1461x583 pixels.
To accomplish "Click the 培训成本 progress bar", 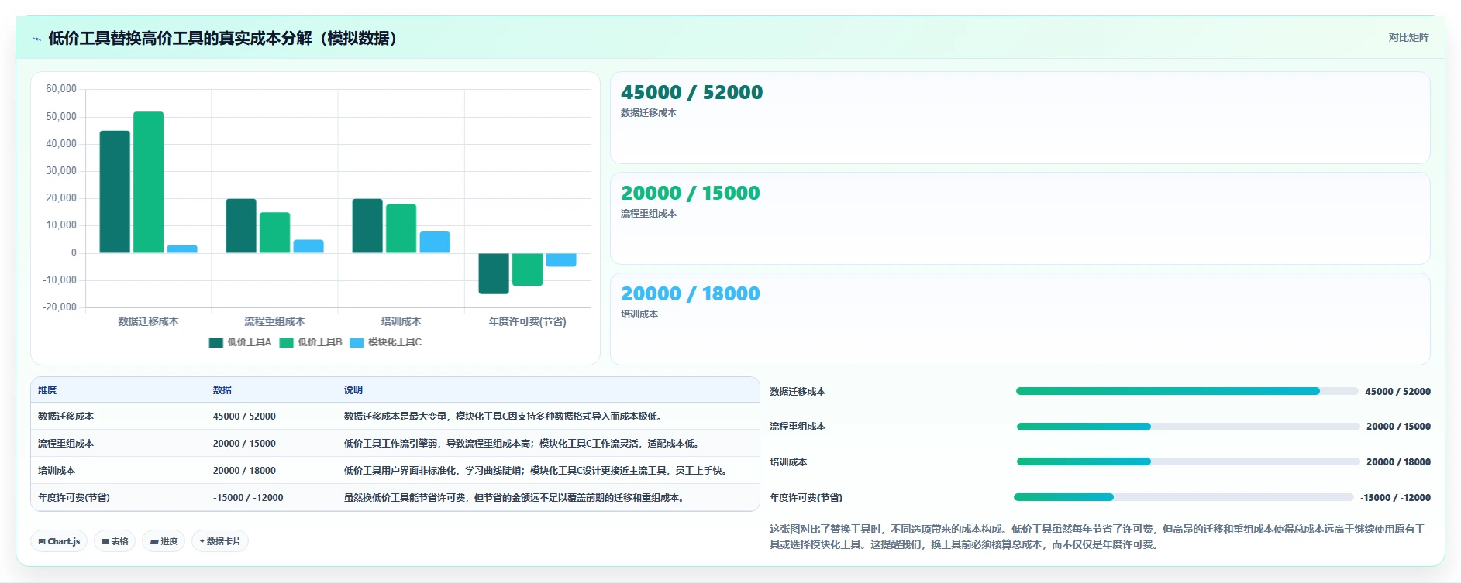I will (x=1188, y=461).
